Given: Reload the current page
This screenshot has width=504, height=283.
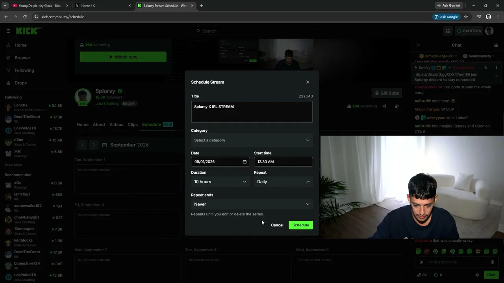Looking at the screenshot, I should (25, 17).
